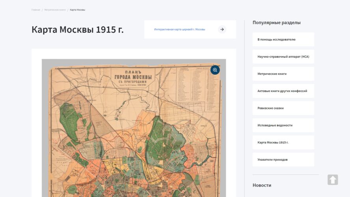Click the Популярные разделы heading
Viewport: 350px width, 197px height.
276,22
